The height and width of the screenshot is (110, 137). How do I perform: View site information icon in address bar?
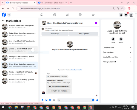(x=18, y=9)
